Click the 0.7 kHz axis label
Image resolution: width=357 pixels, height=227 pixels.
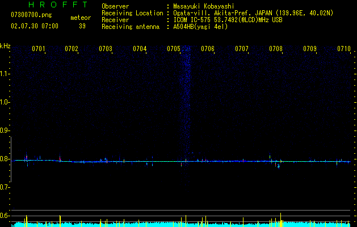tap(5, 187)
